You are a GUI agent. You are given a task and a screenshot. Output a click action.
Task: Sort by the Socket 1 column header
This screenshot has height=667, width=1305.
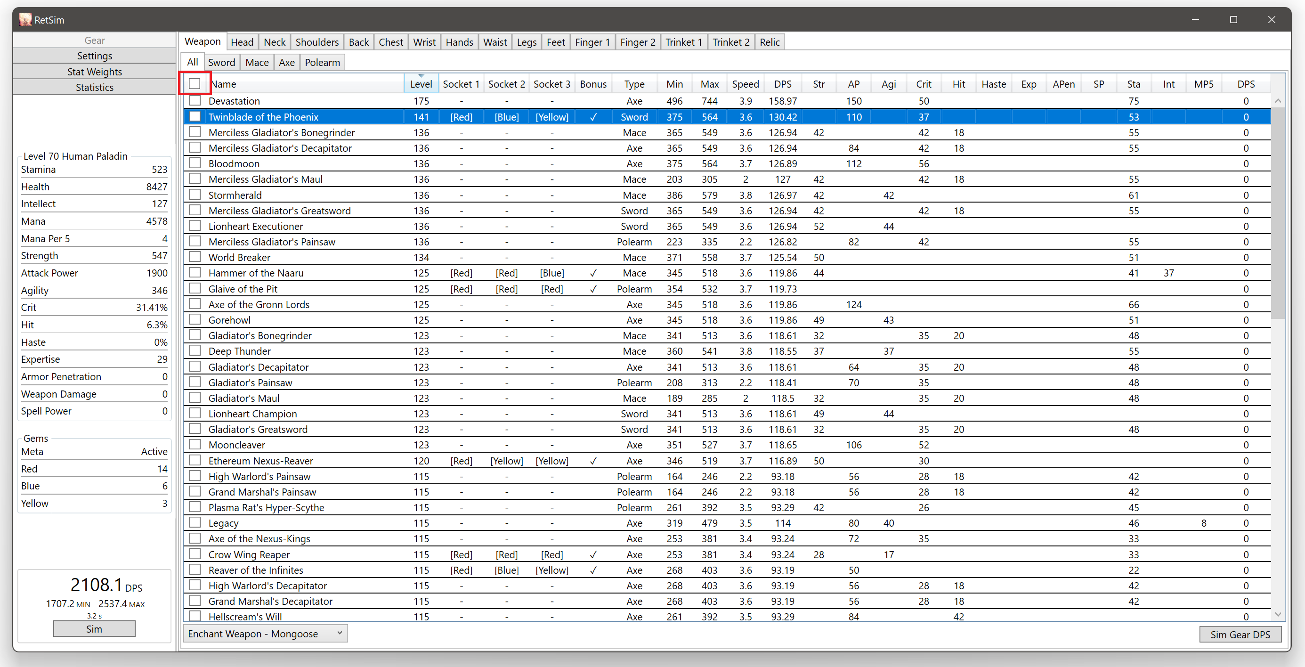point(461,84)
